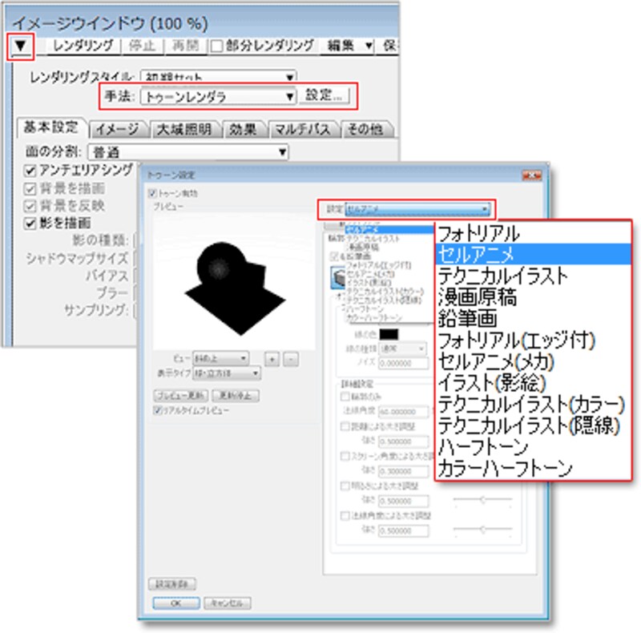
Task: Toggle the 背景を反映 checkbox
Action: point(30,206)
